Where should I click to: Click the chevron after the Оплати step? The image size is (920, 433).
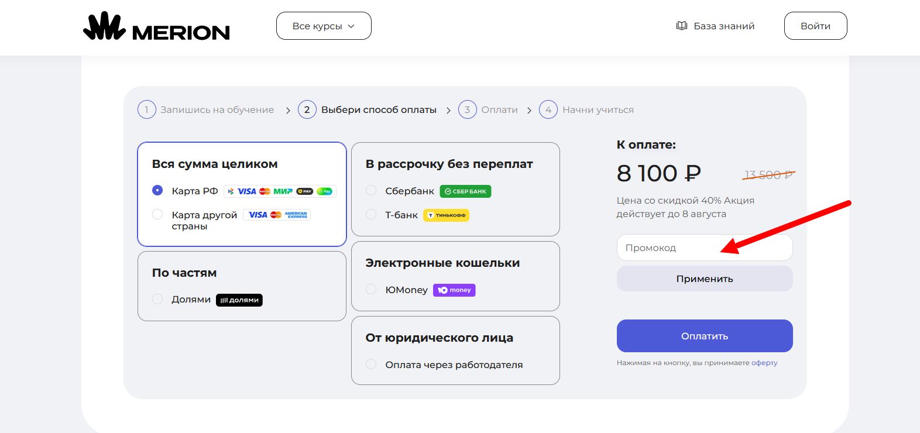(x=529, y=110)
